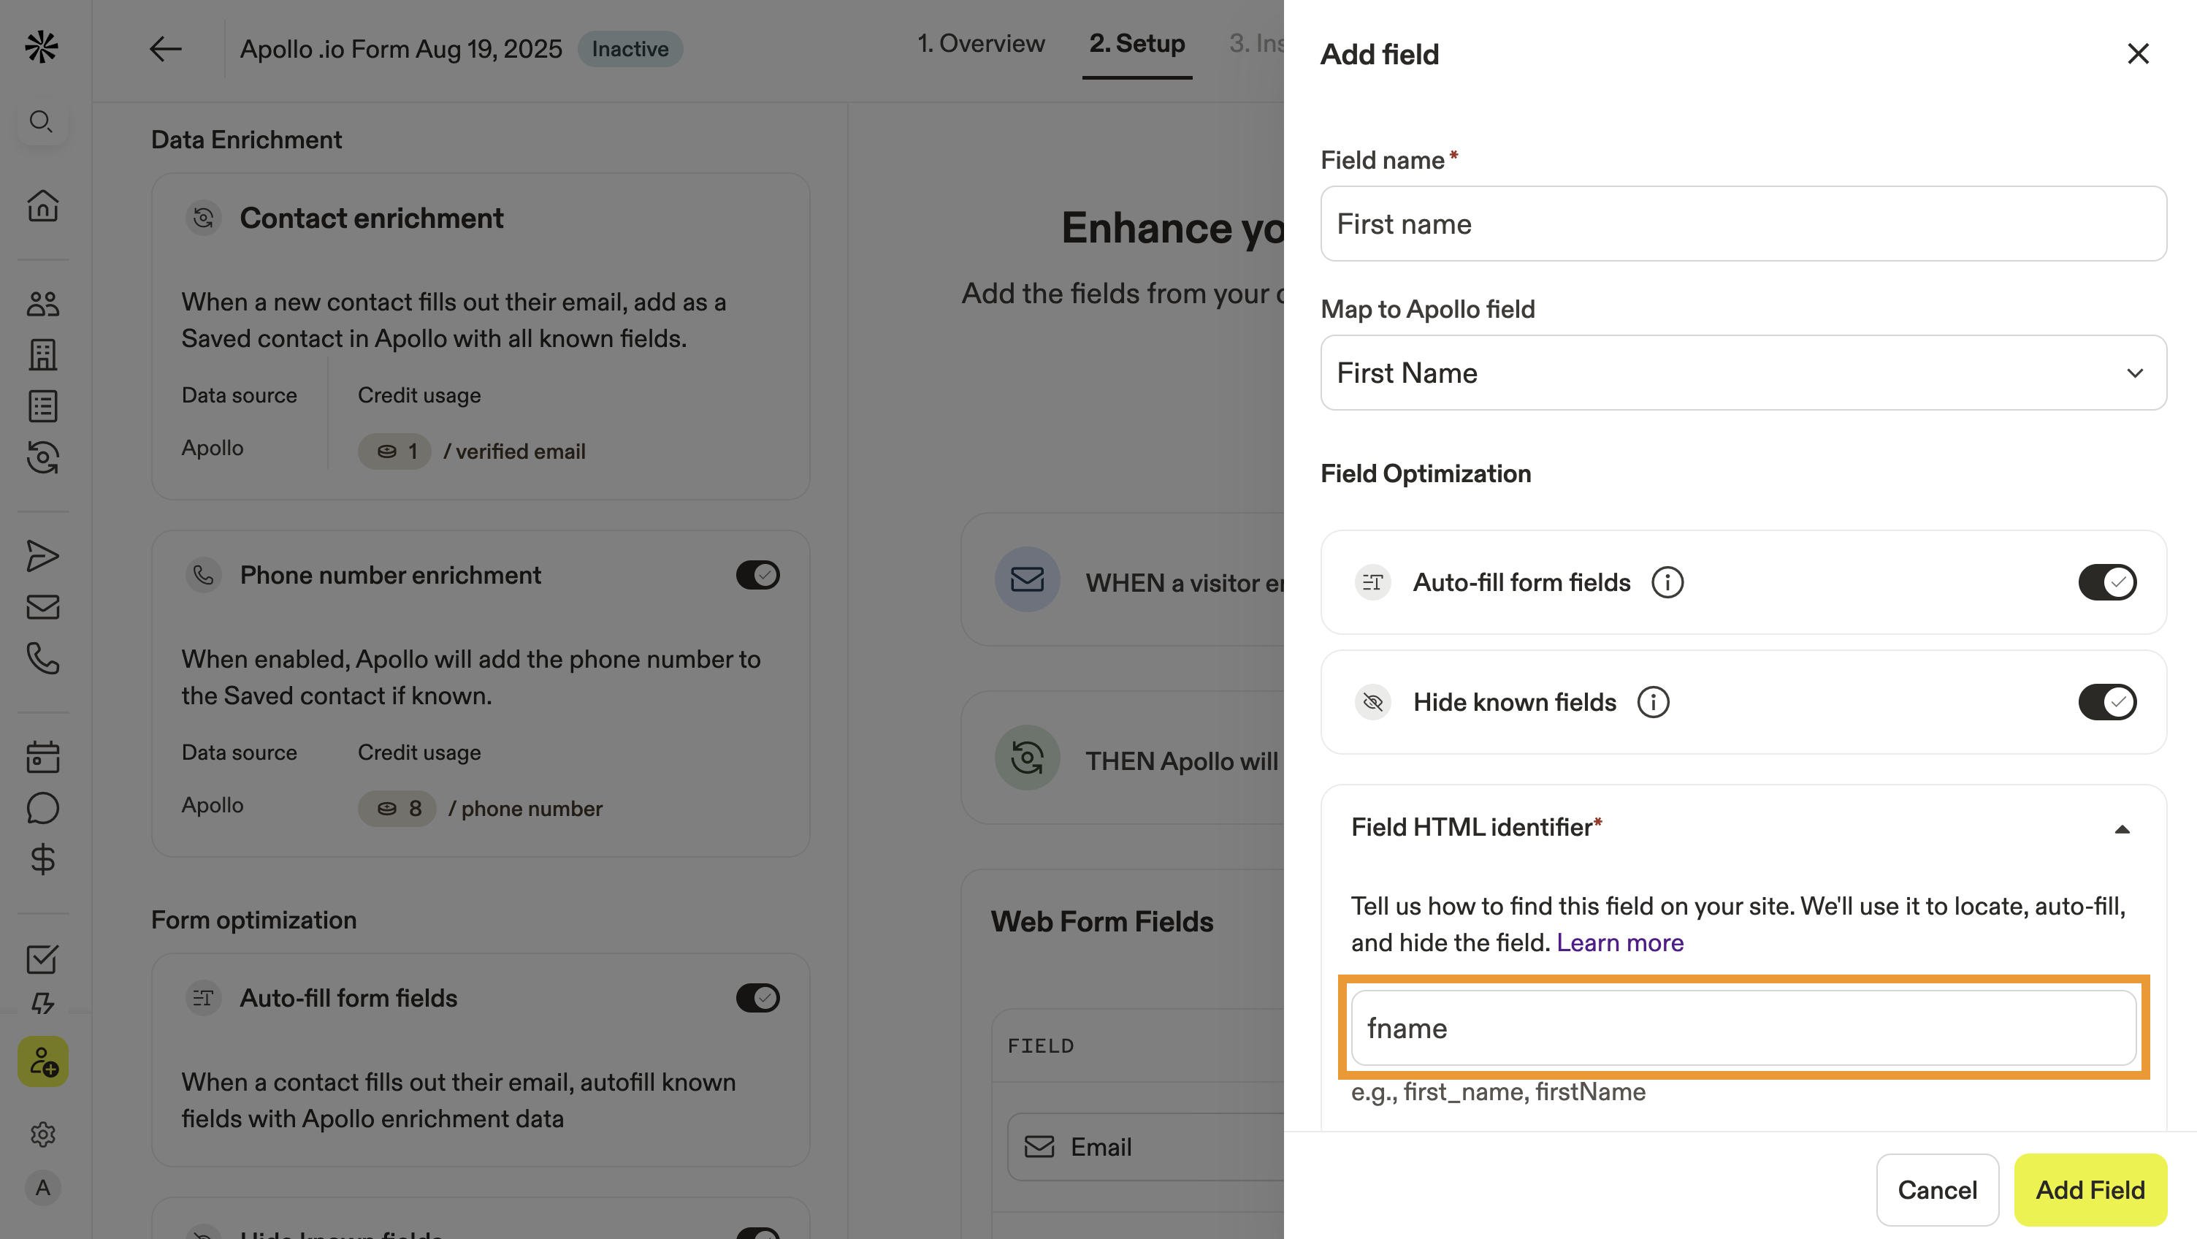2197x1239 pixels.
Task: Open the People icon in sidebar
Action: pyautogui.click(x=42, y=304)
